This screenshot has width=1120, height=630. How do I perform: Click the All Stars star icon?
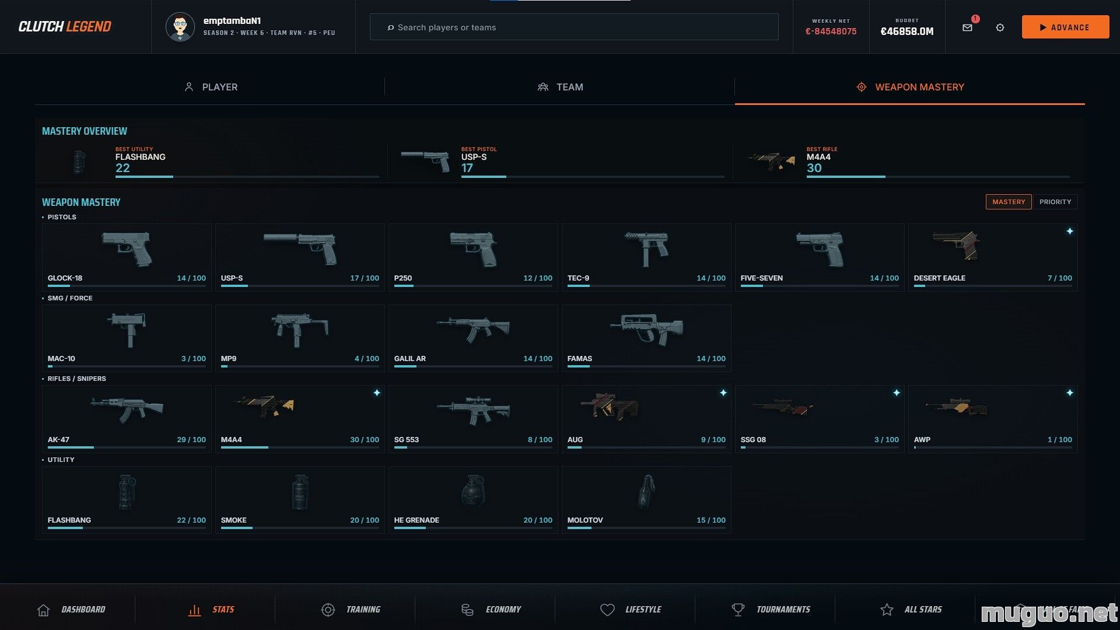887,610
